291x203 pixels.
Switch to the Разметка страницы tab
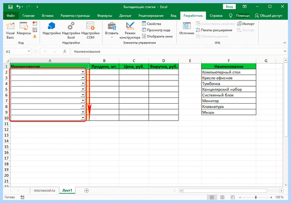tap(75, 16)
